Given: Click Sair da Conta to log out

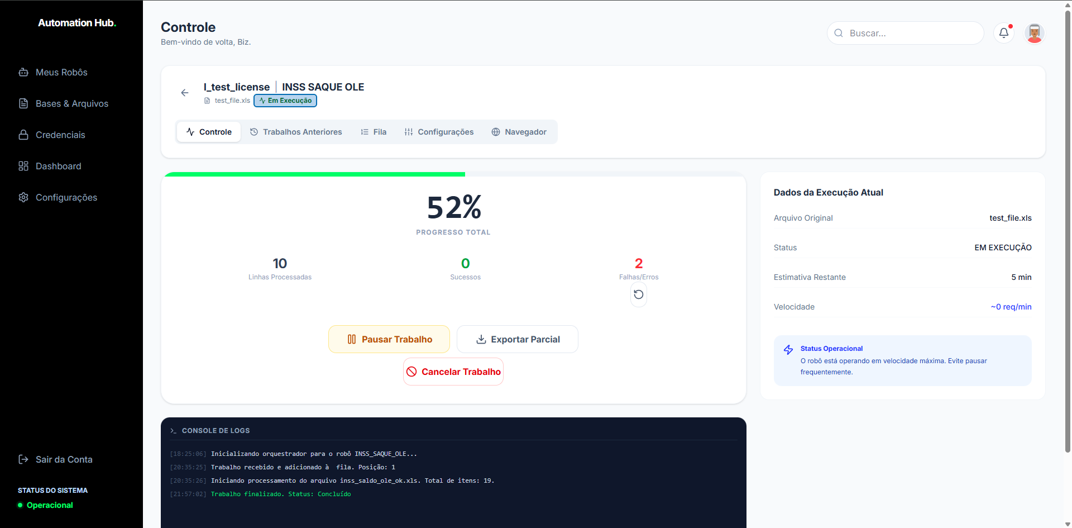Looking at the screenshot, I should click(x=64, y=459).
